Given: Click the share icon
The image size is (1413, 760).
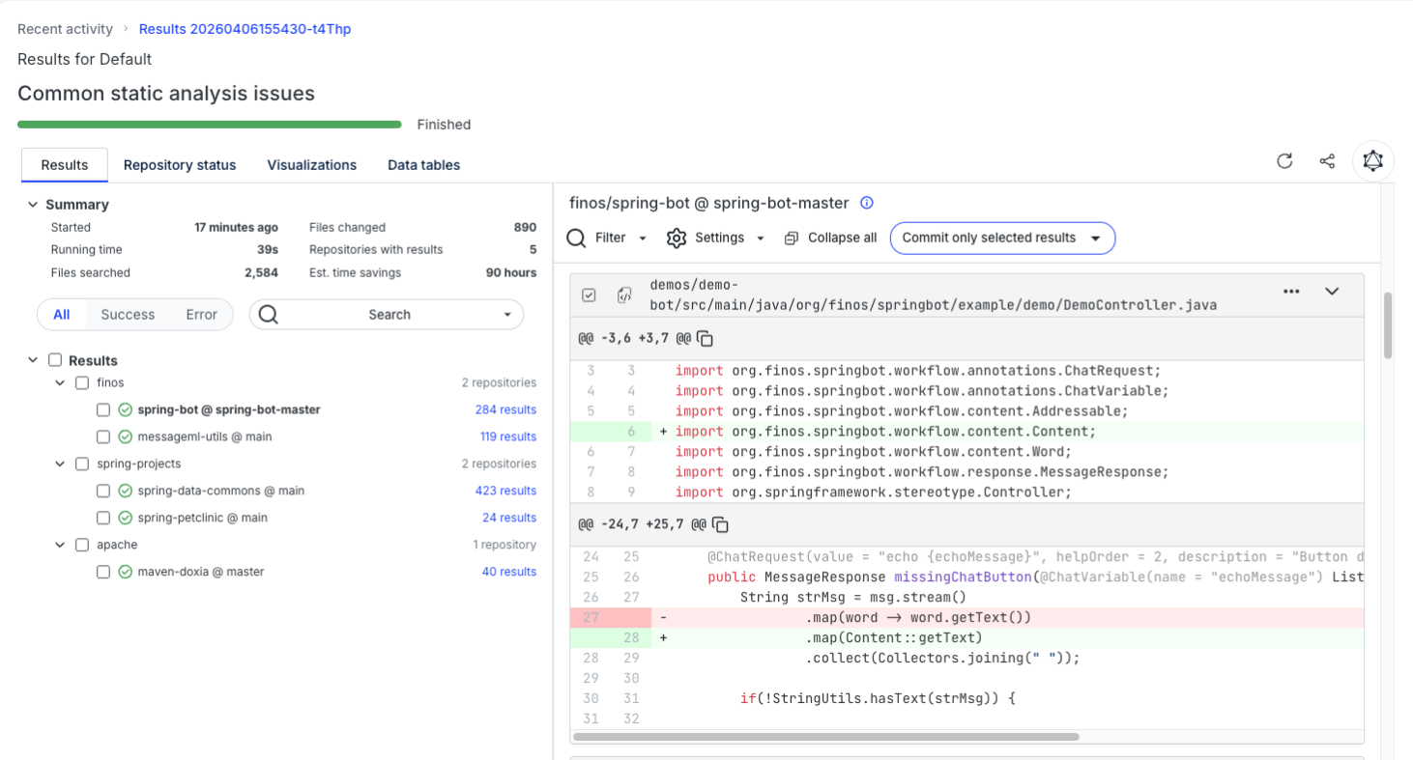Looking at the screenshot, I should point(1327,161).
